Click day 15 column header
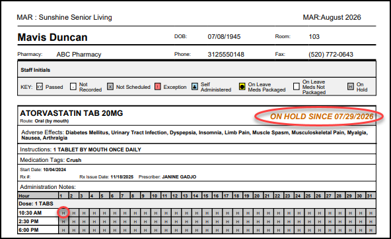This screenshot has width=391, height=239. tap(207, 196)
